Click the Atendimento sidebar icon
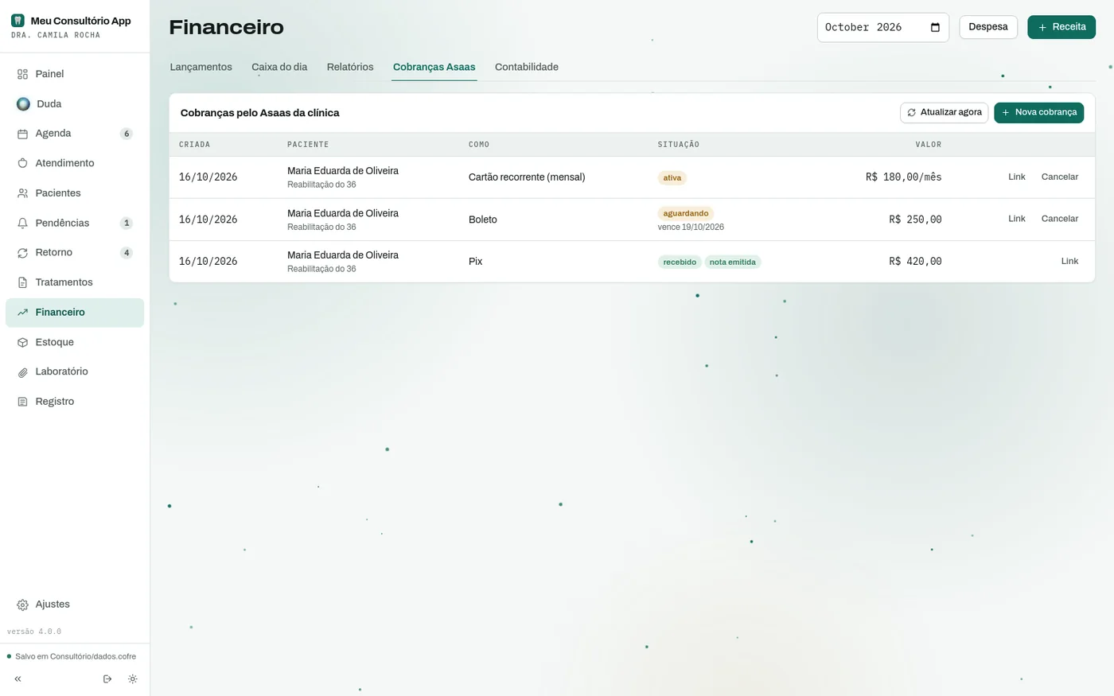 point(22,163)
